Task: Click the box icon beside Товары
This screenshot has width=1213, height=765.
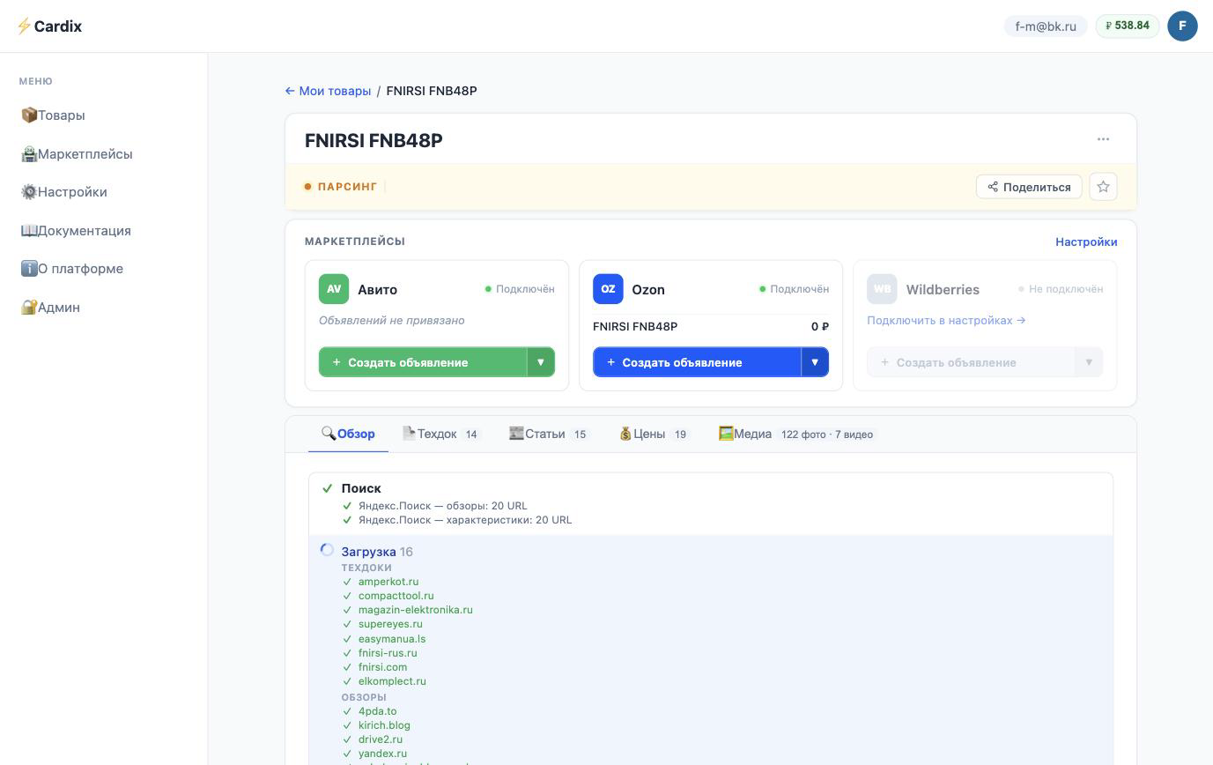Action: point(28,115)
